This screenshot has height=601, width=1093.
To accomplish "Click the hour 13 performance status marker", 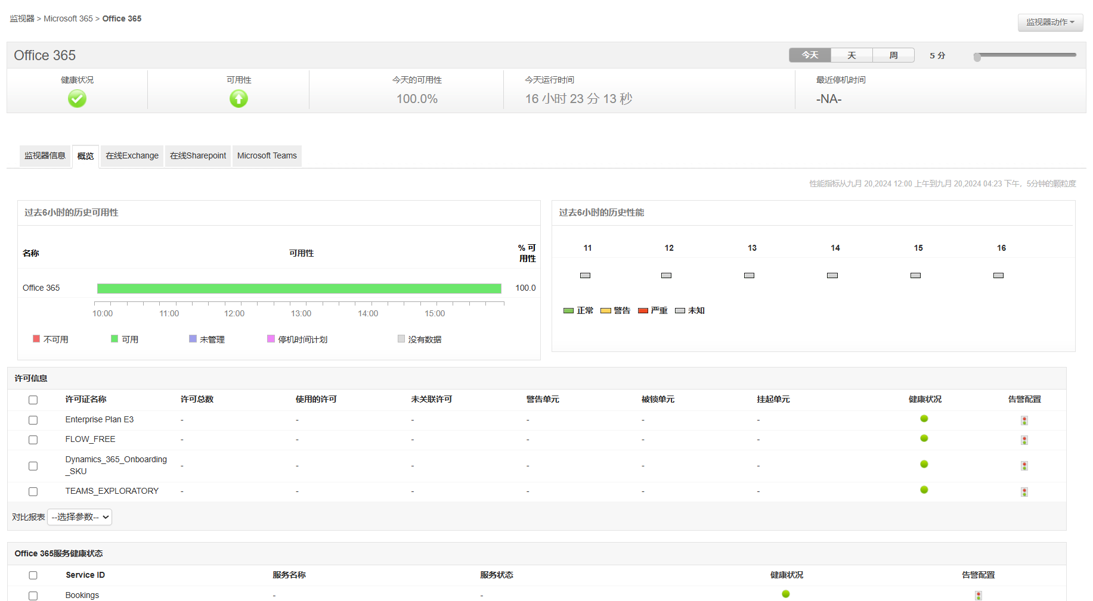I will (x=750, y=275).
